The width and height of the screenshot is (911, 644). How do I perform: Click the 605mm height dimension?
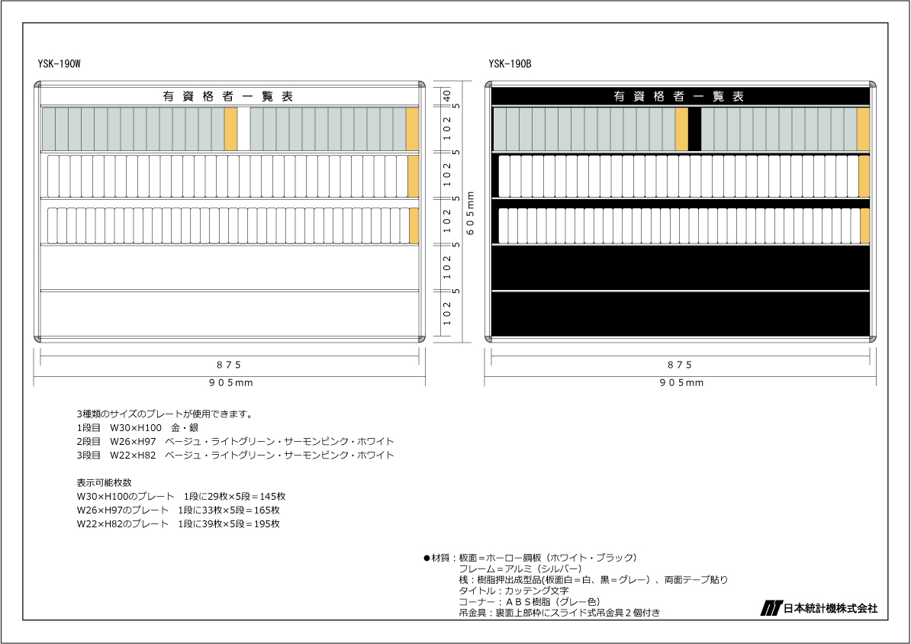click(471, 214)
